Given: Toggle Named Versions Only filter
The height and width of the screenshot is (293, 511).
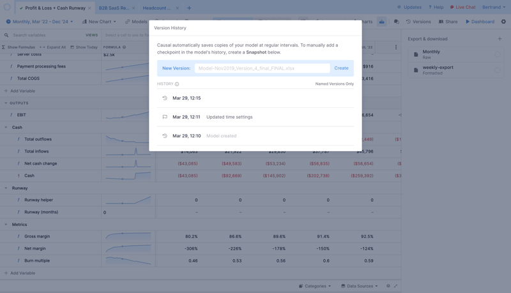Looking at the screenshot, I should [x=334, y=84].
